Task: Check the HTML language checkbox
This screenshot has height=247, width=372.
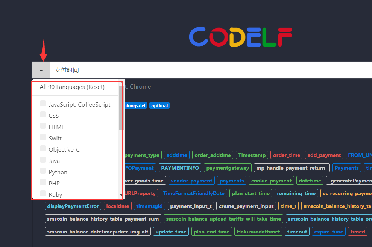Action: coord(43,126)
